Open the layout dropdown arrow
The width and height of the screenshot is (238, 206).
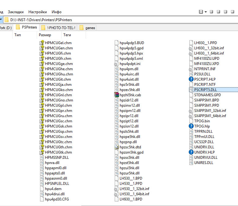coord(206,12)
